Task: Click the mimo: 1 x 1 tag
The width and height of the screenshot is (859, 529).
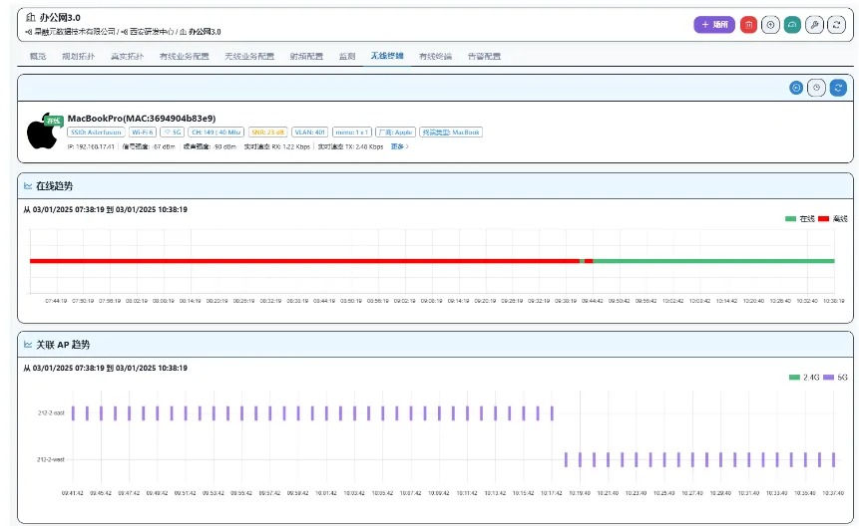Action: (352, 132)
